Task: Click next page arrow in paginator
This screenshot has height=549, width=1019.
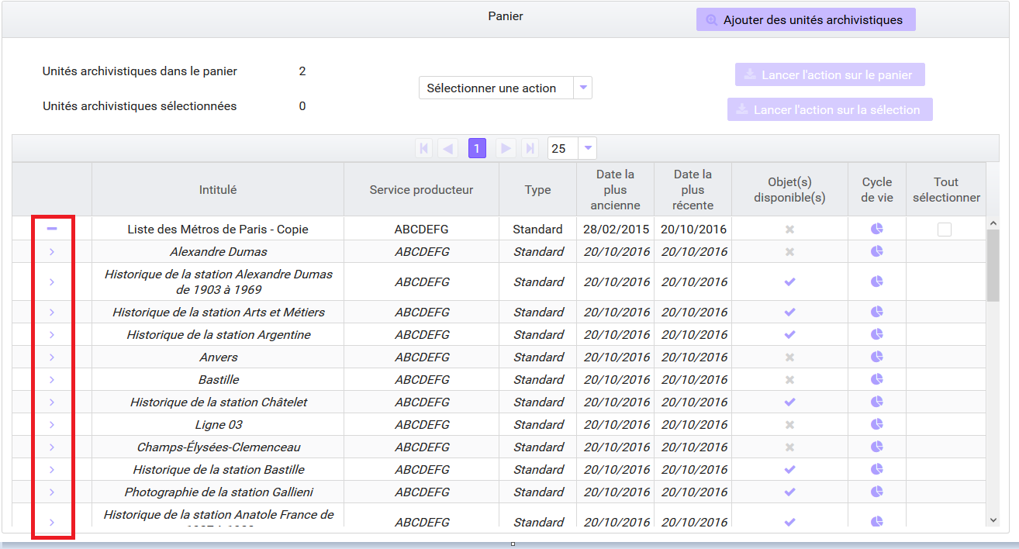Action: point(506,148)
